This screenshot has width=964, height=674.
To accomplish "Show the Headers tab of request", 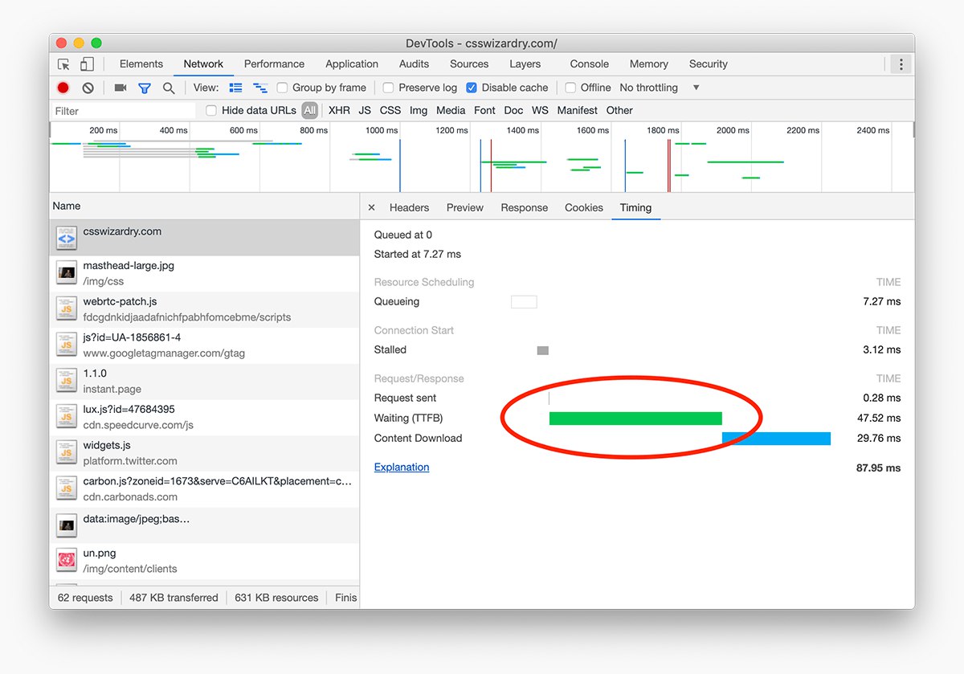I will (x=409, y=207).
